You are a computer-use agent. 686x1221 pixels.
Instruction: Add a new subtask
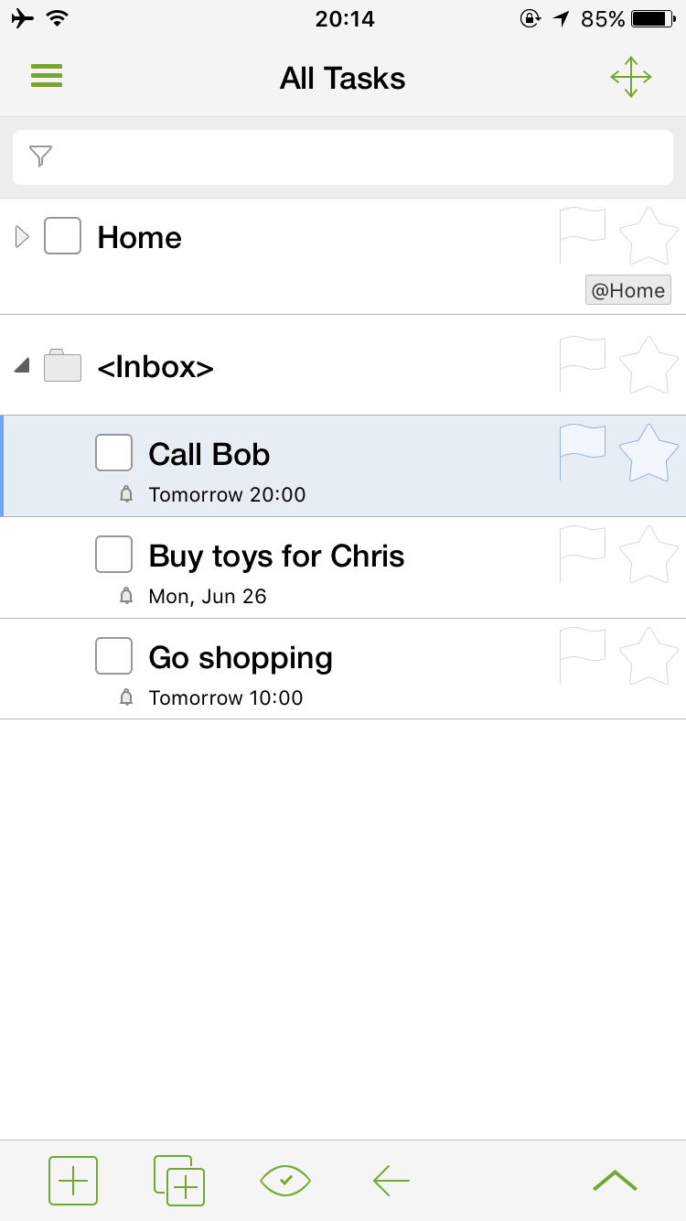[179, 1181]
